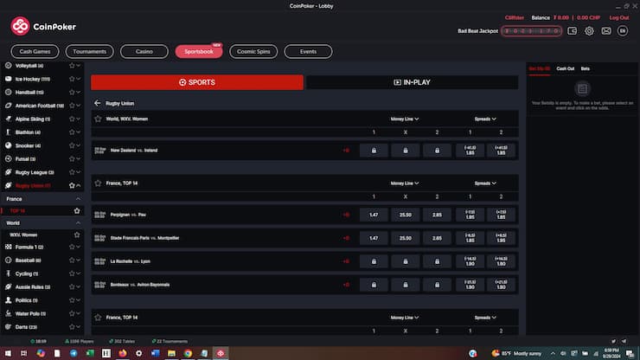
Task: Bet 25.00 draw for Stade Francais Paris vs Montpellier
Action: pyautogui.click(x=406, y=238)
